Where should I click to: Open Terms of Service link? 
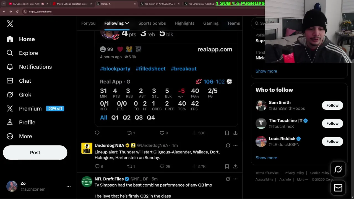pyautogui.click(x=267, y=173)
